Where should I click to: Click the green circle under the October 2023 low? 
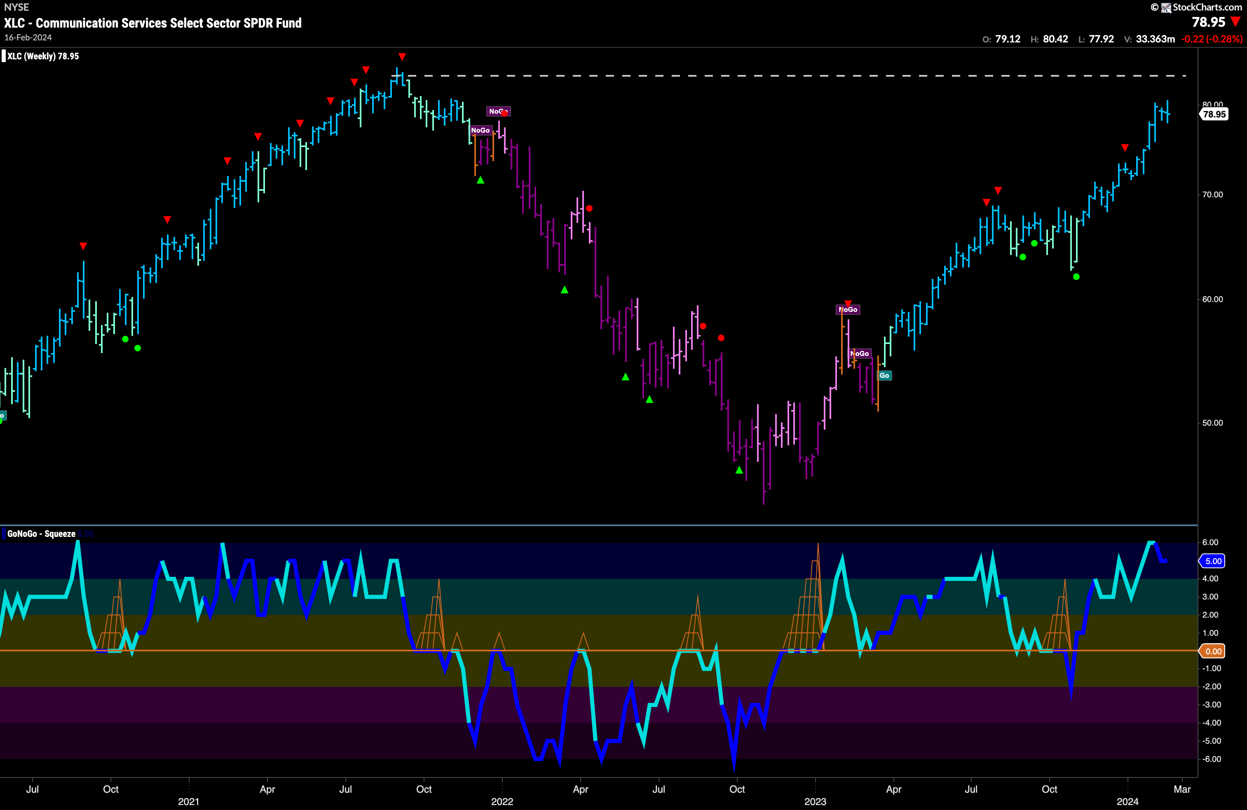[1076, 276]
